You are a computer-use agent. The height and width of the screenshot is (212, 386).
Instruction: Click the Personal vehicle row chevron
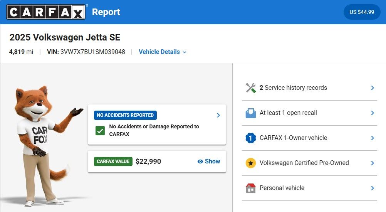[x=372, y=188]
